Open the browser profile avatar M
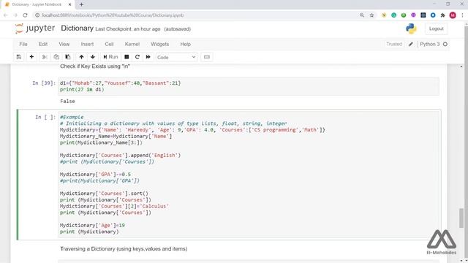The width and height of the screenshot is (468, 263). pos(453,15)
